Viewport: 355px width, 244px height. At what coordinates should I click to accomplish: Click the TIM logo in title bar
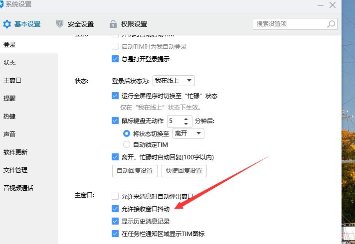1,4
